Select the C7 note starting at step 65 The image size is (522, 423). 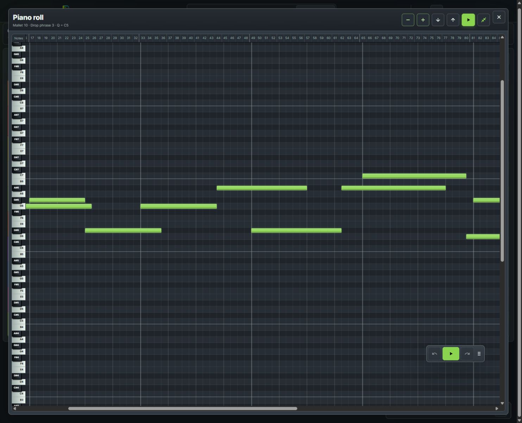point(414,176)
